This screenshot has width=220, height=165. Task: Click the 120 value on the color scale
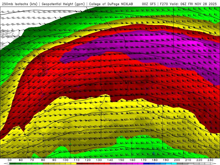[x=88, y=160]
